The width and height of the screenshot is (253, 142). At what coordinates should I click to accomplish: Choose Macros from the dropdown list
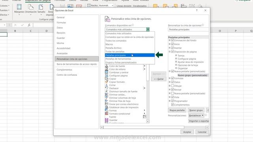[x=130, y=44]
